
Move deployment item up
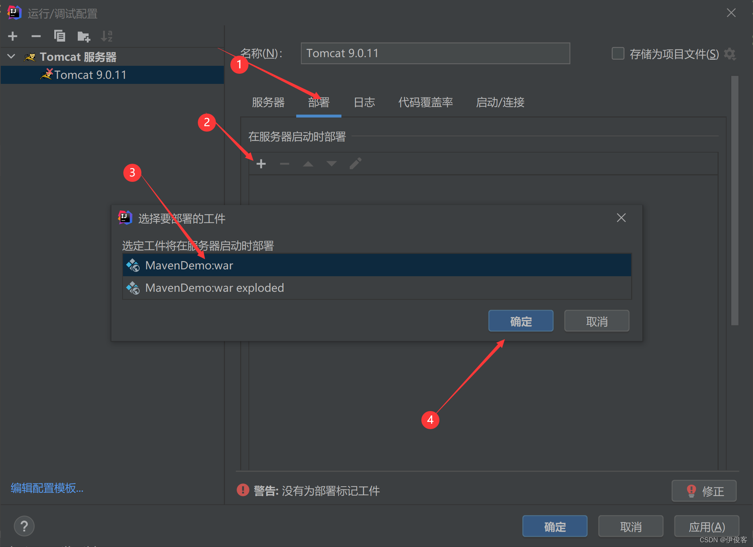308,164
